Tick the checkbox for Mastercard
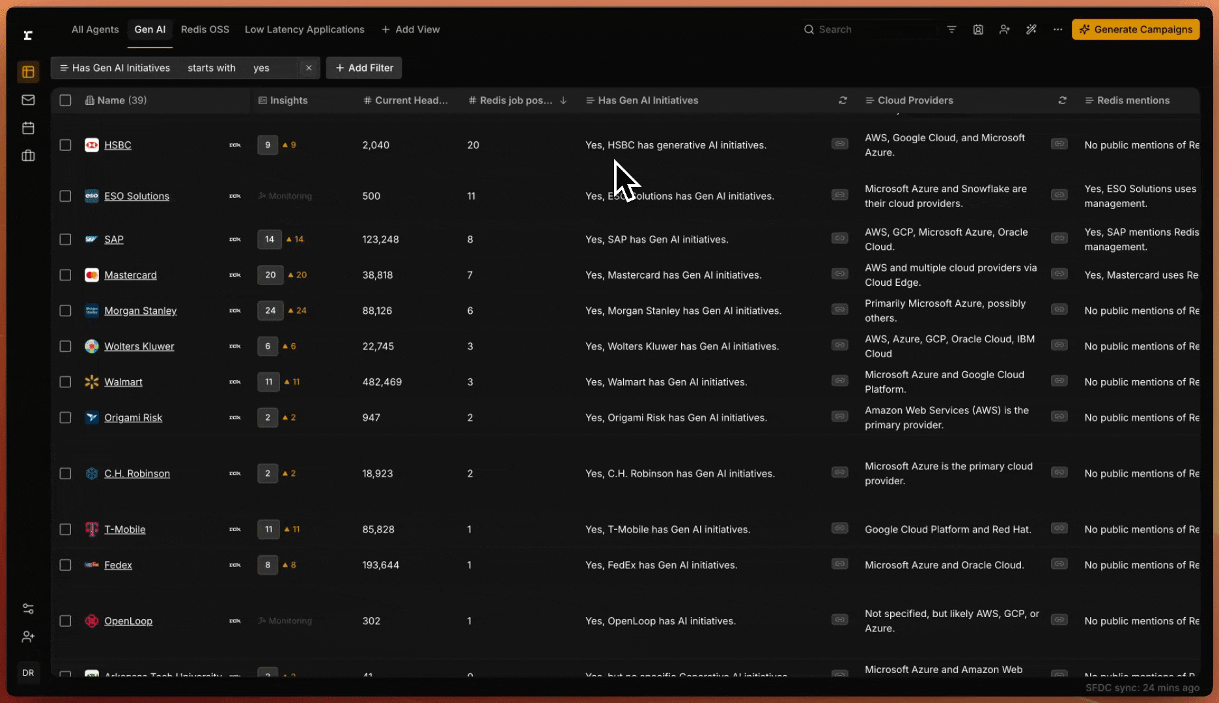1219x703 pixels. click(65, 275)
